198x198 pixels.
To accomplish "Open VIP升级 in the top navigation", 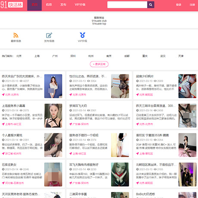I will (x=80, y=5).
